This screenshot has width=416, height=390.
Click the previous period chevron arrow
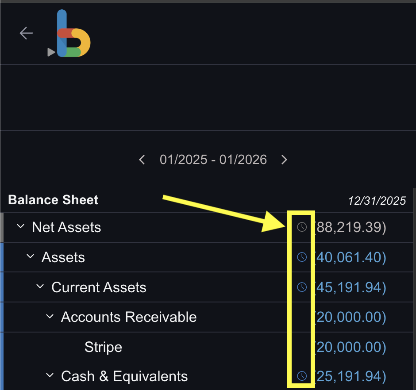(x=142, y=160)
